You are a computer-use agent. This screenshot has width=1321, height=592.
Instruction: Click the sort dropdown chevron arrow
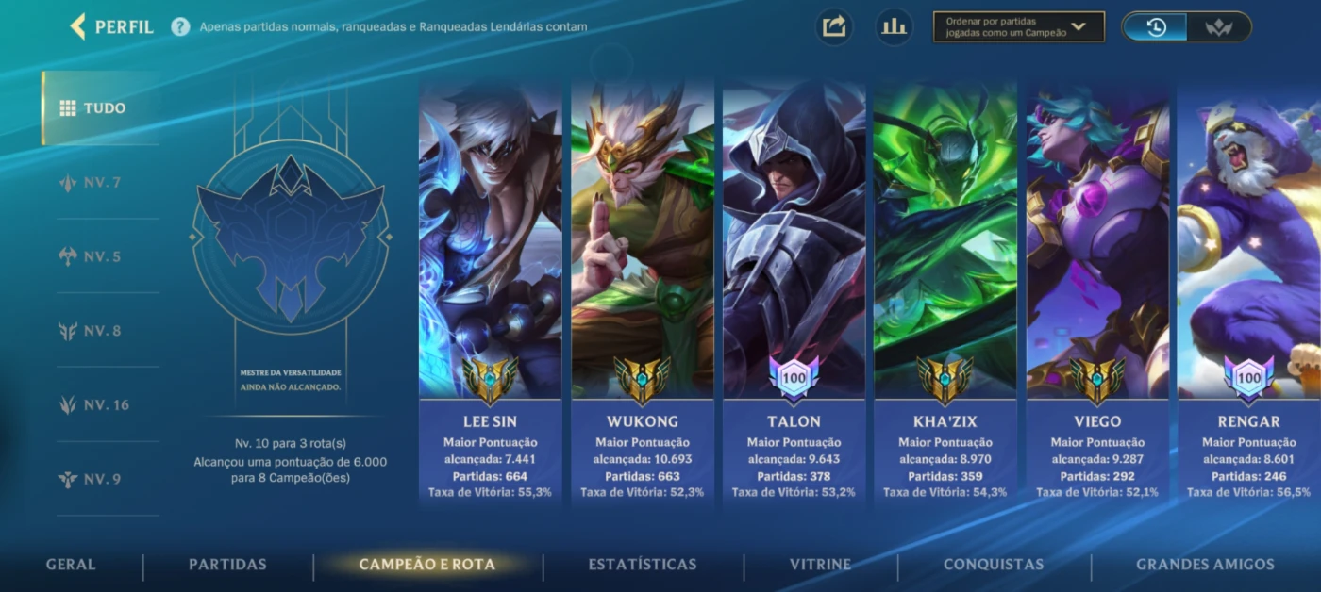pyautogui.click(x=1079, y=26)
